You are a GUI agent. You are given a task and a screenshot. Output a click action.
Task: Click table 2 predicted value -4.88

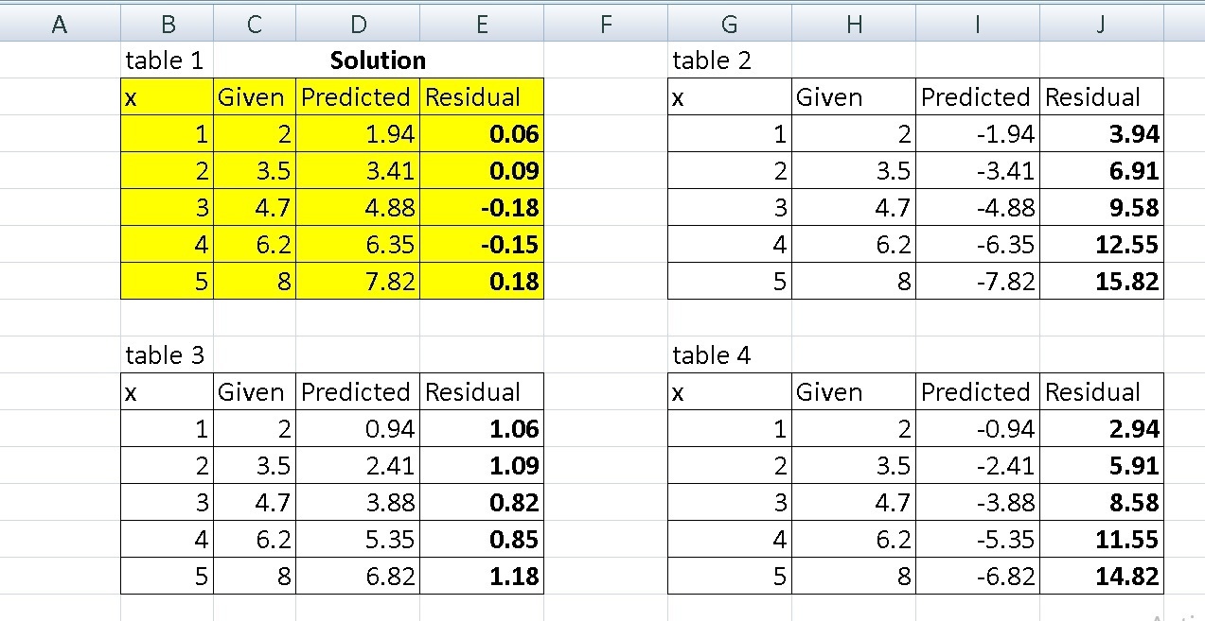point(977,208)
